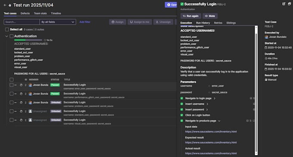
Task: Click the unassigned avatar in the standard_user row
Action: point(30,111)
